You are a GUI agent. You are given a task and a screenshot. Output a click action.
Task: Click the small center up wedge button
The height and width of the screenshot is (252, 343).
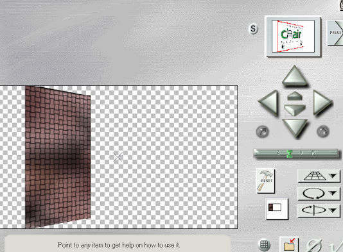(x=295, y=96)
